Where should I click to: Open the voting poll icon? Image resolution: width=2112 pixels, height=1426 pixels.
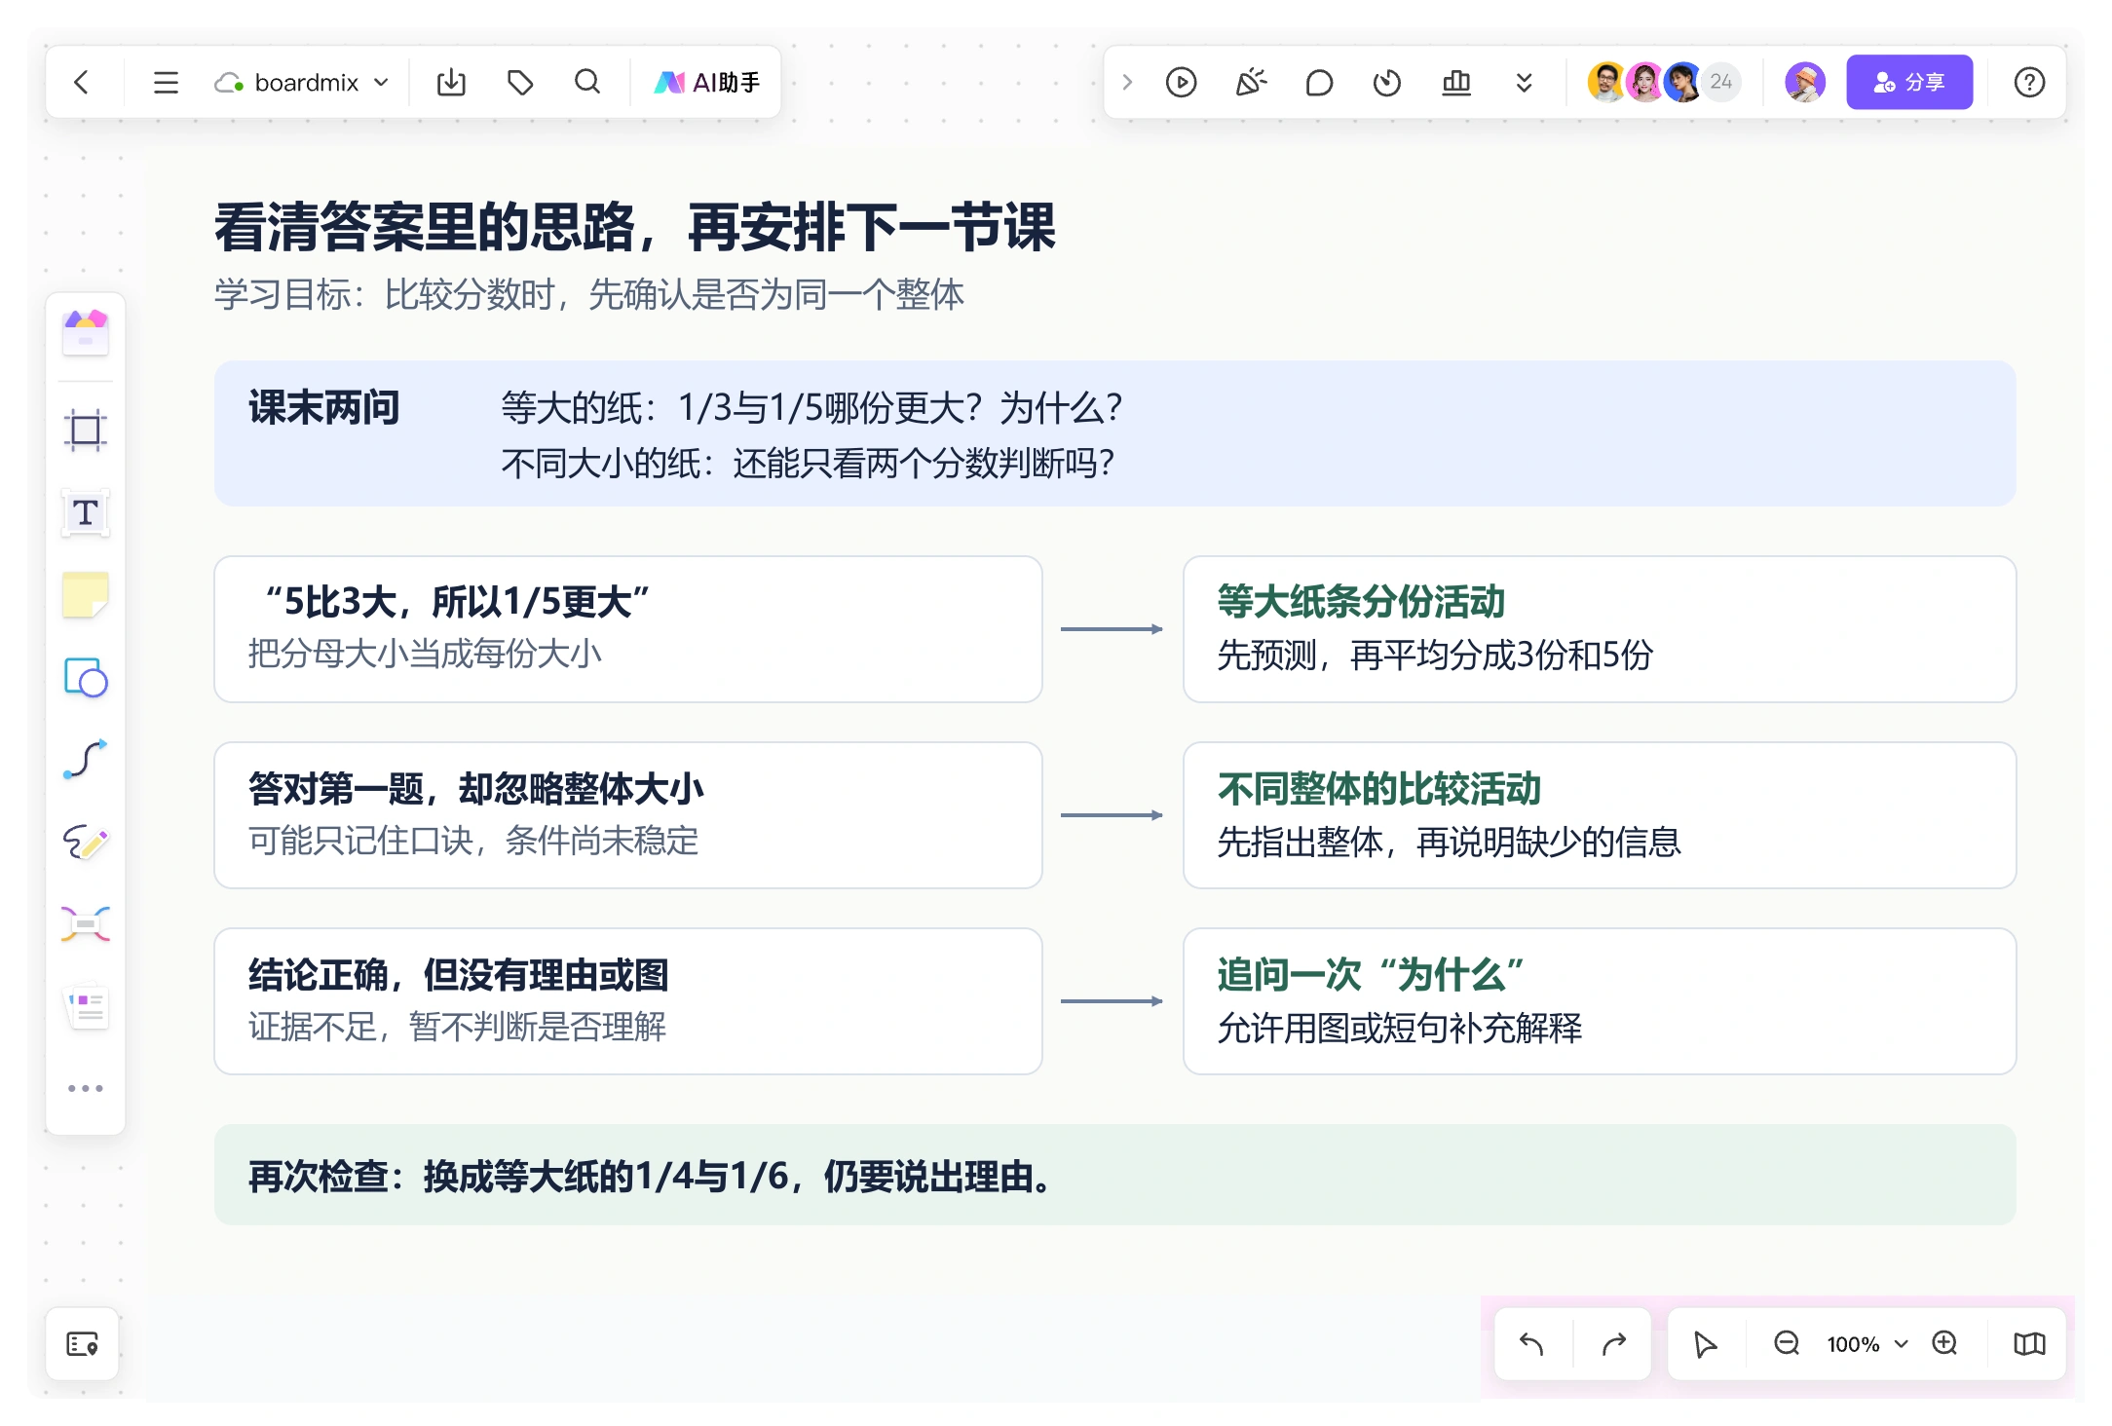click(1456, 83)
